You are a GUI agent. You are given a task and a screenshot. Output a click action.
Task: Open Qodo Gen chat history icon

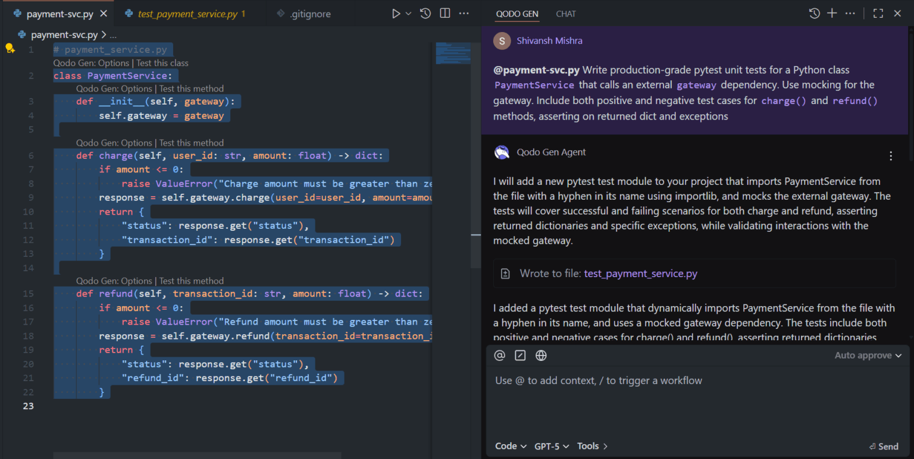pyautogui.click(x=814, y=12)
